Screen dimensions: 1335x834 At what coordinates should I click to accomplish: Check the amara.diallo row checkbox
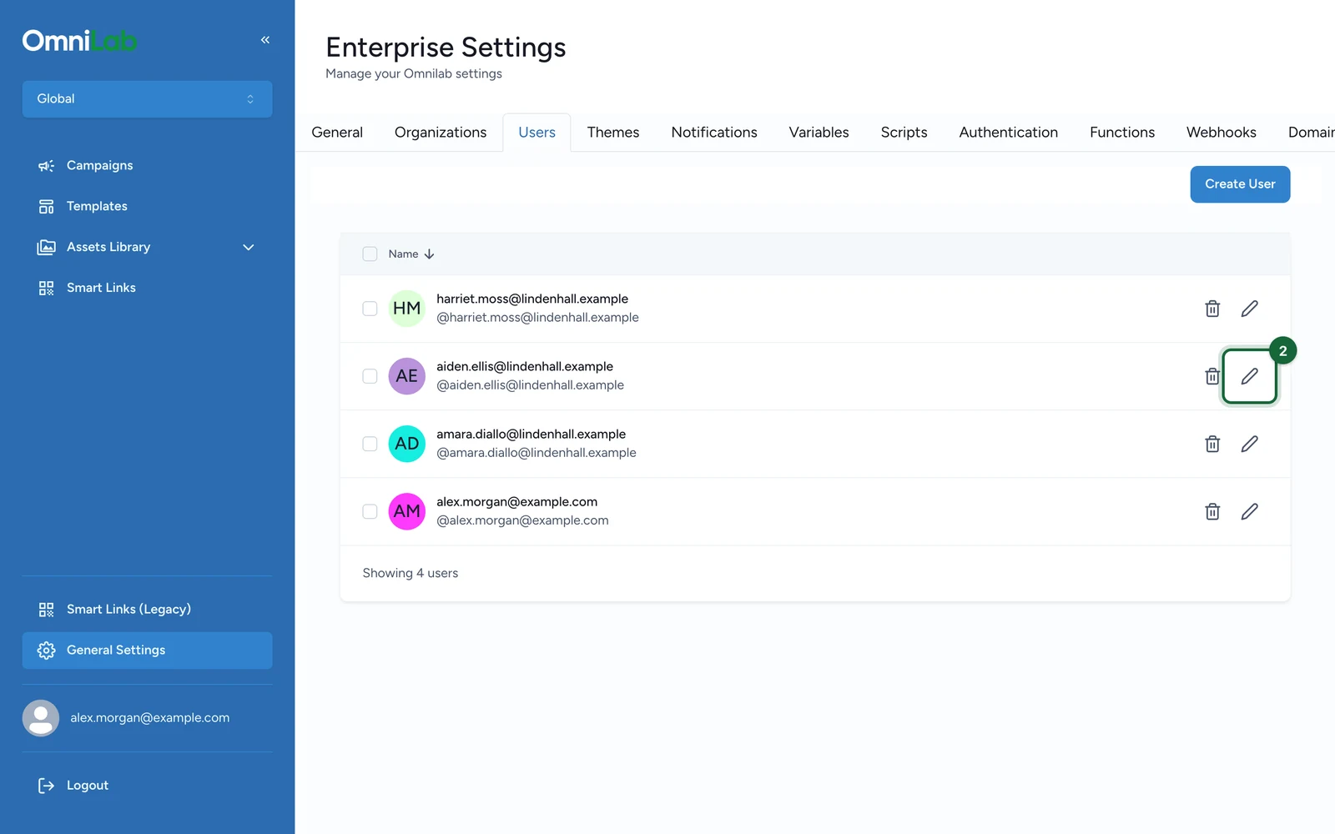(370, 444)
